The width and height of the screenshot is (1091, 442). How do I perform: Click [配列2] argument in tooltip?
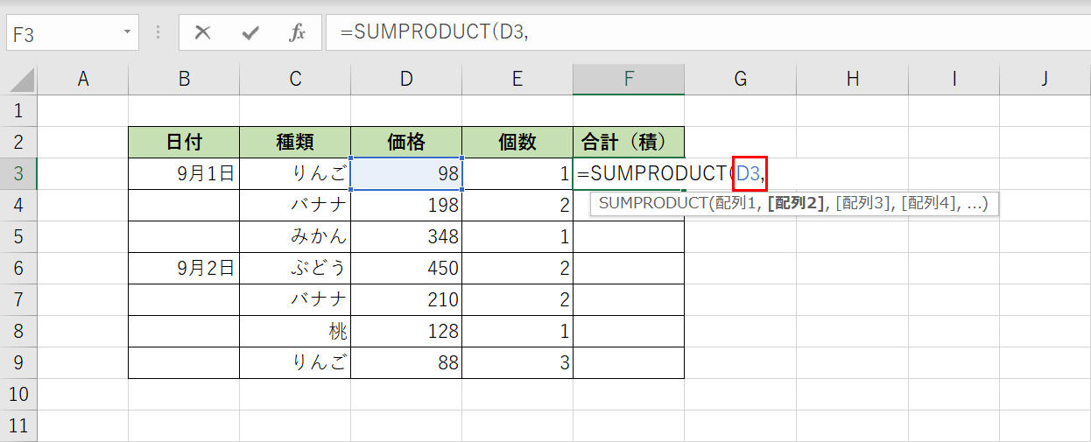pyautogui.click(x=796, y=204)
